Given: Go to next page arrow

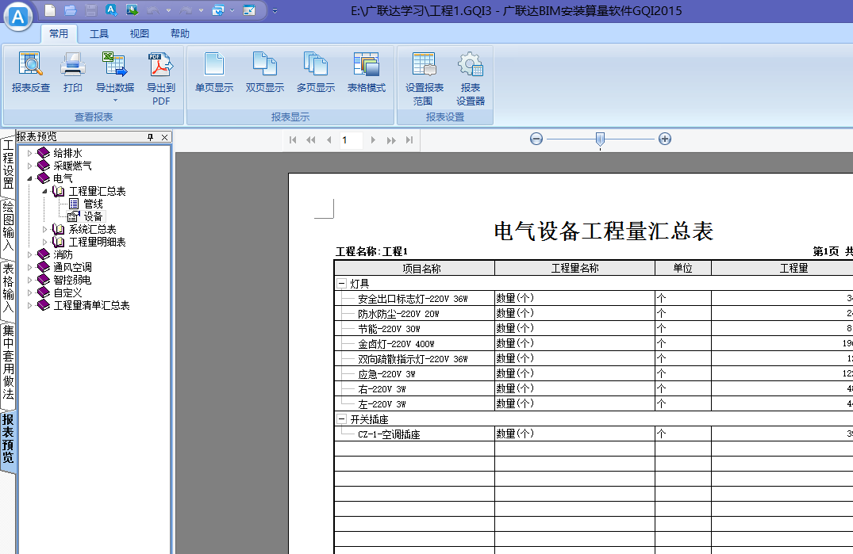Looking at the screenshot, I should click(373, 140).
